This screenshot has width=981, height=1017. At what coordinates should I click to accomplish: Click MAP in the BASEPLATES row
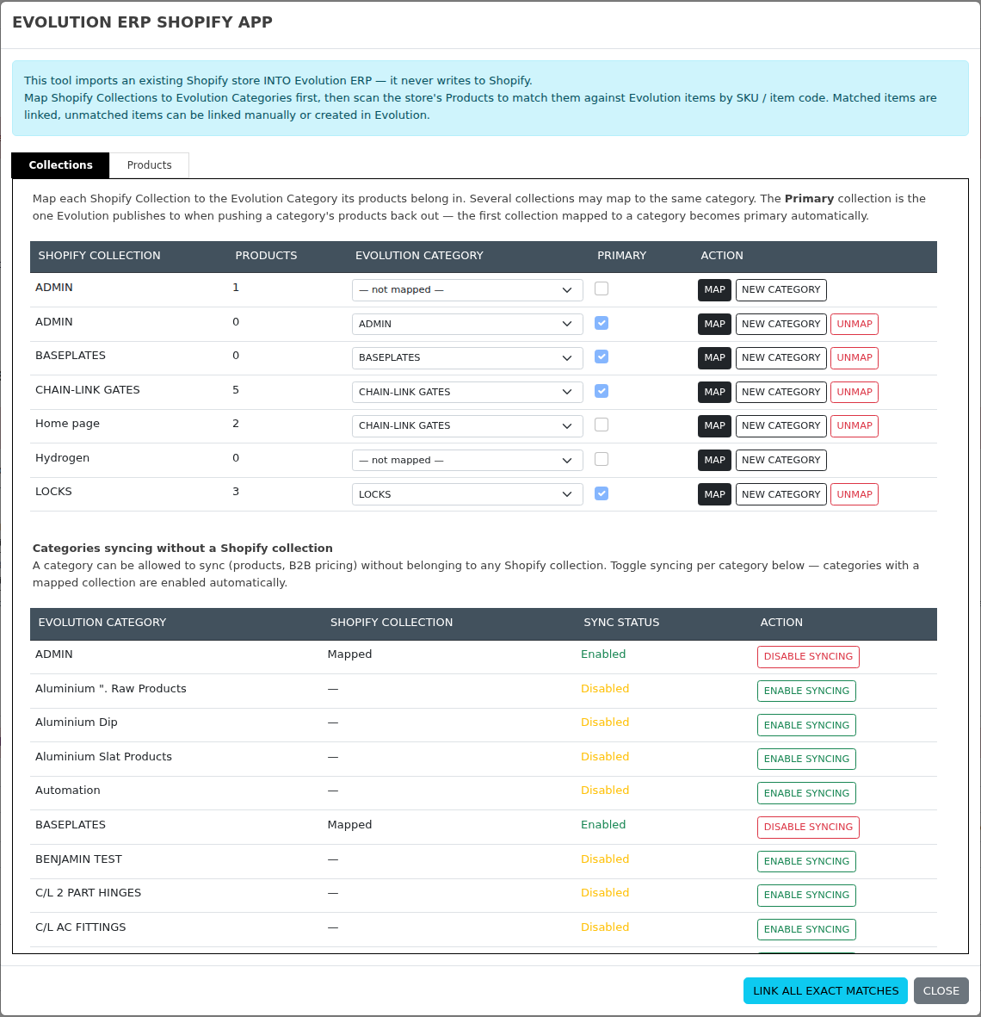715,357
